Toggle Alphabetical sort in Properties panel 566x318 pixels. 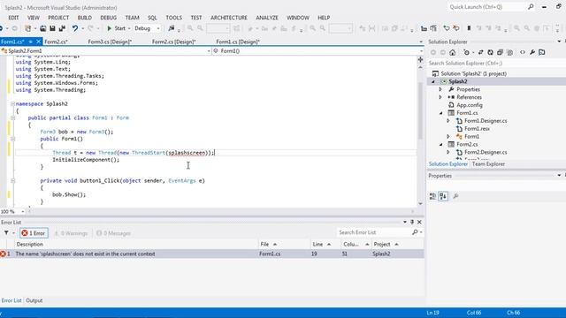443,196
